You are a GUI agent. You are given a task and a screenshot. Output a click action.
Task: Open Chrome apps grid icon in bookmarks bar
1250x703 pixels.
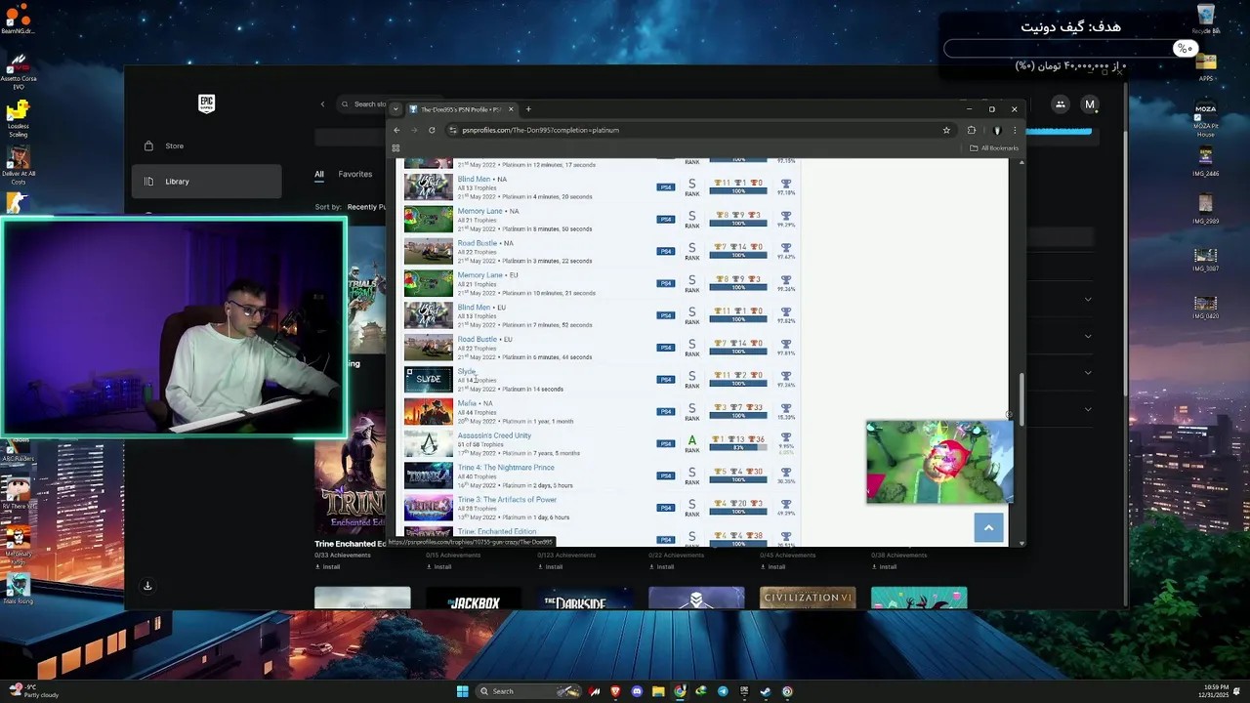point(396,148)
